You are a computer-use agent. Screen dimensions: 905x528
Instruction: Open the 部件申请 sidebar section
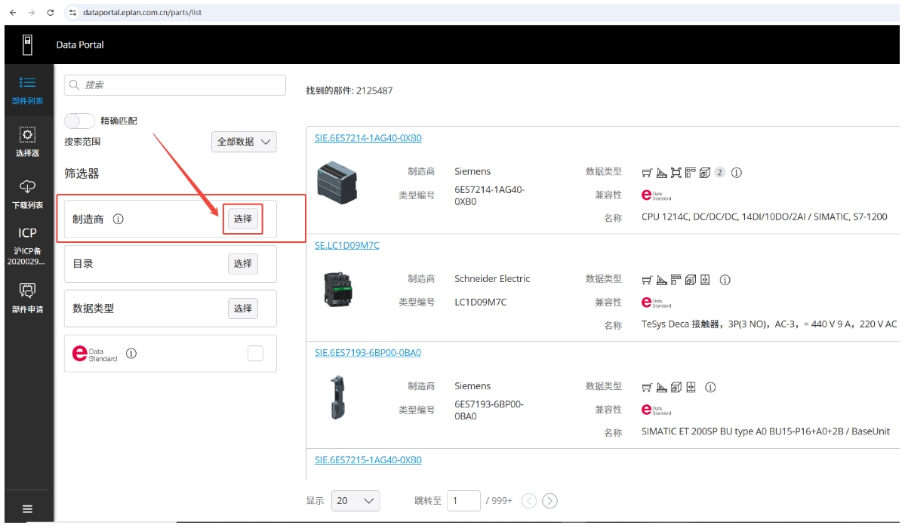(x=27, y=298)
